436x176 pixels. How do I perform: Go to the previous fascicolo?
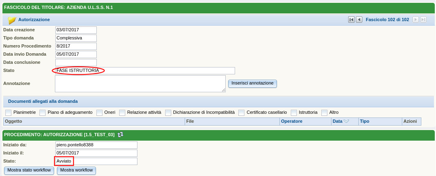pyautogui.click(x=359, y=20)
